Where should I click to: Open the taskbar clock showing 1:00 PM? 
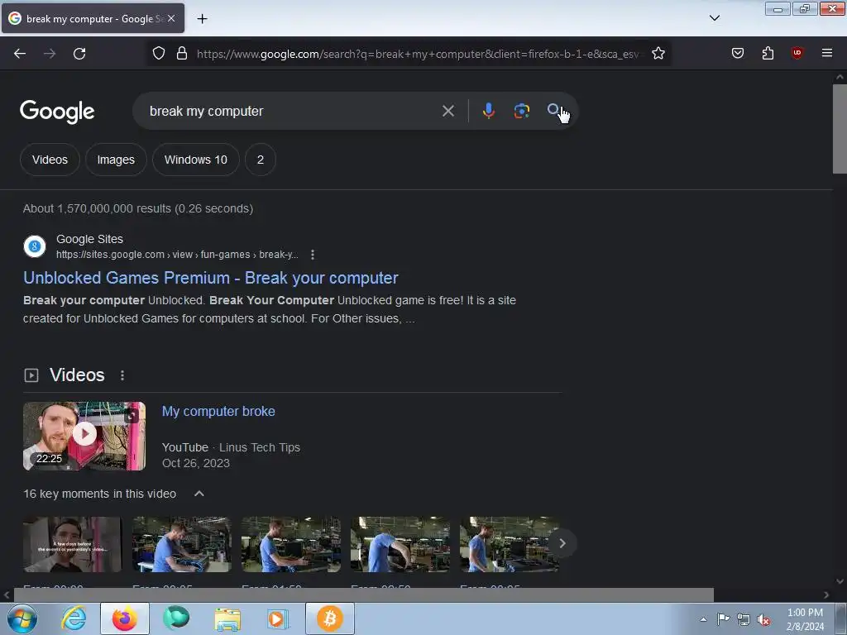coord(805,619)
